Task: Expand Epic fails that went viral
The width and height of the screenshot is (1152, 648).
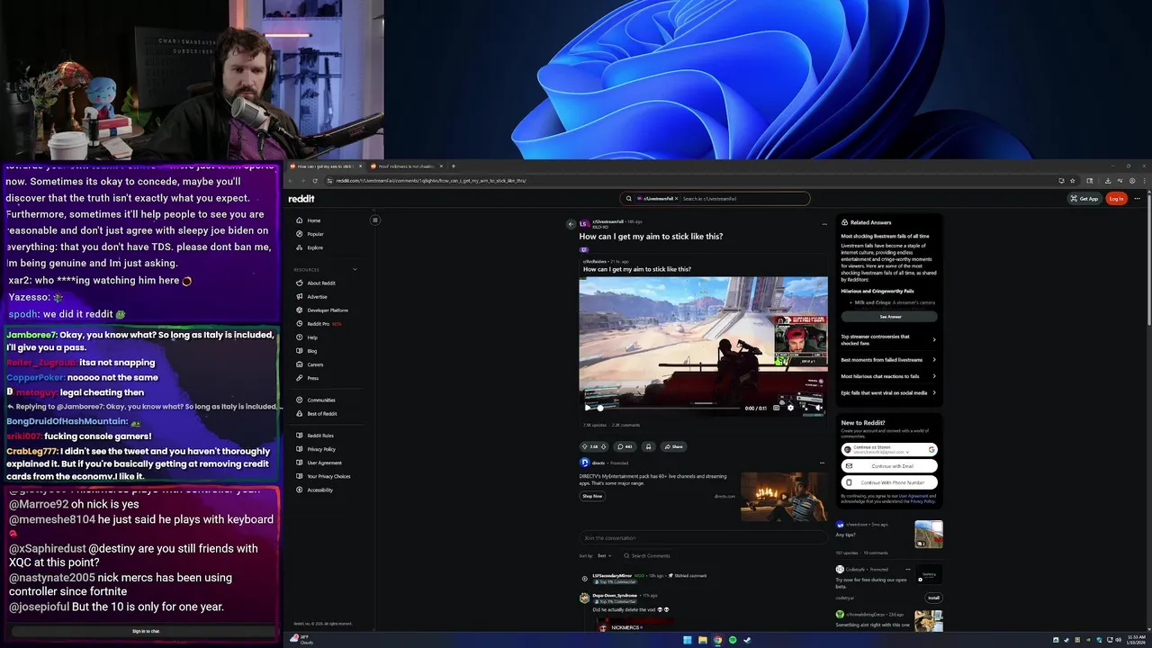Action: point(889,392)
